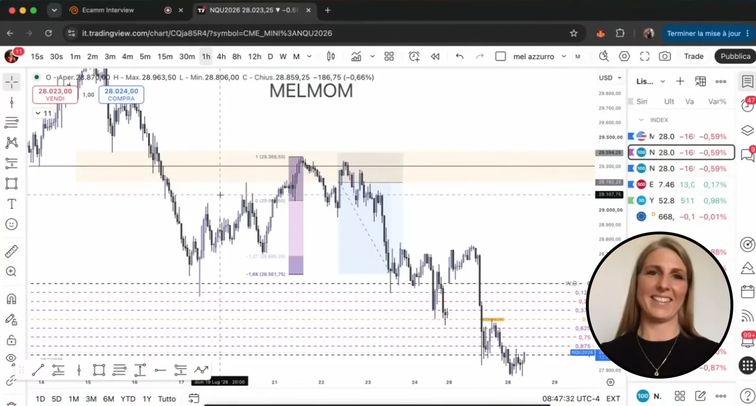Open the USD currency dropdown
756x406 pixels.
pos(610,78)
